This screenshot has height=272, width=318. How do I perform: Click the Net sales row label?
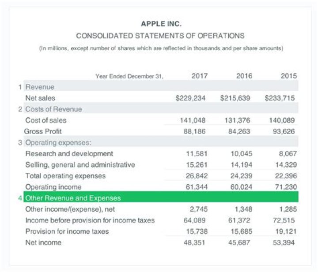[41, 98]
